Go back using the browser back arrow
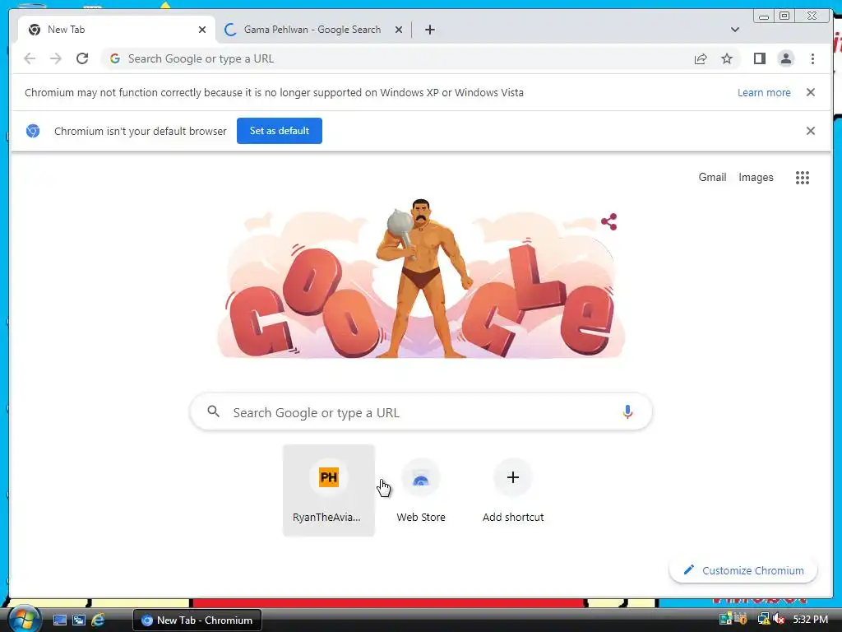 30,58
